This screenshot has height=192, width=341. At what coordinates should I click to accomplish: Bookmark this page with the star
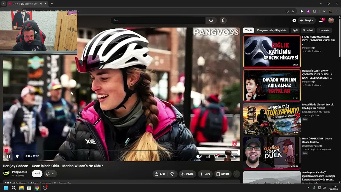click(x=293, y=11)
